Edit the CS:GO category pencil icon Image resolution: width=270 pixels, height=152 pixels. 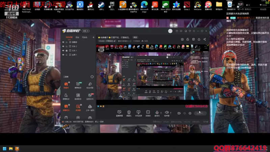115,41
